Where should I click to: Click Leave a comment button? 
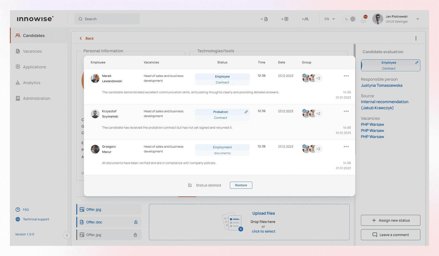tap(391, 235)
